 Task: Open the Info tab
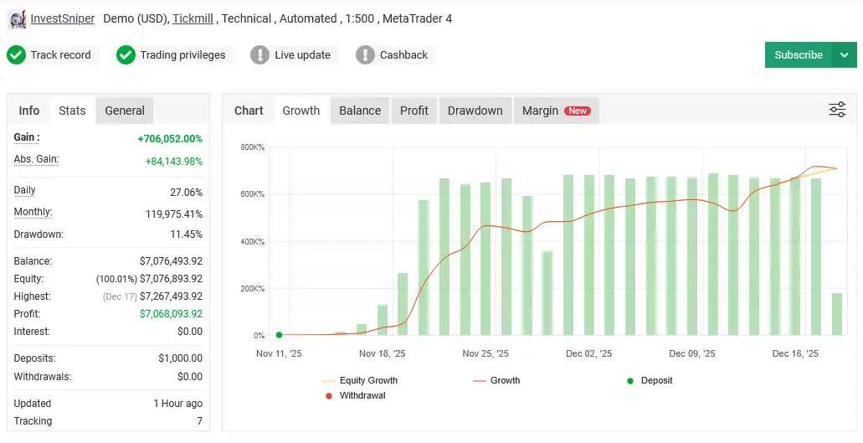(x=29, y=111)
